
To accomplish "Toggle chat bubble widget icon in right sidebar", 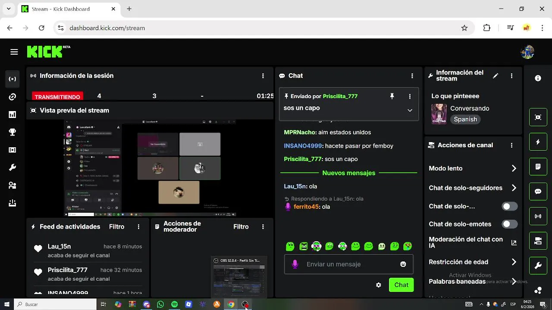I will pyautogui.click(x=538, y=191).
